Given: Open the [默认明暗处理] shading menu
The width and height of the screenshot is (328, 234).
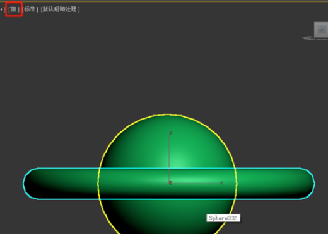Looking at the screenshot, I should coord(61,9).
